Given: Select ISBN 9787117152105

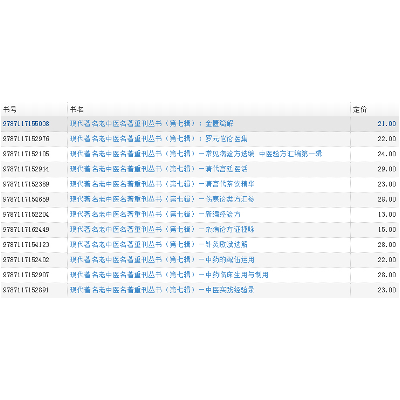Looking at the screenshot, I should pos(26,154).
